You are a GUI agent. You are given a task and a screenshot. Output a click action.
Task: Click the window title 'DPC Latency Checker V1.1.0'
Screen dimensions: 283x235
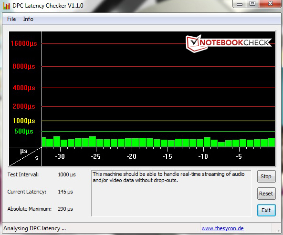click(x=48, y=6)
